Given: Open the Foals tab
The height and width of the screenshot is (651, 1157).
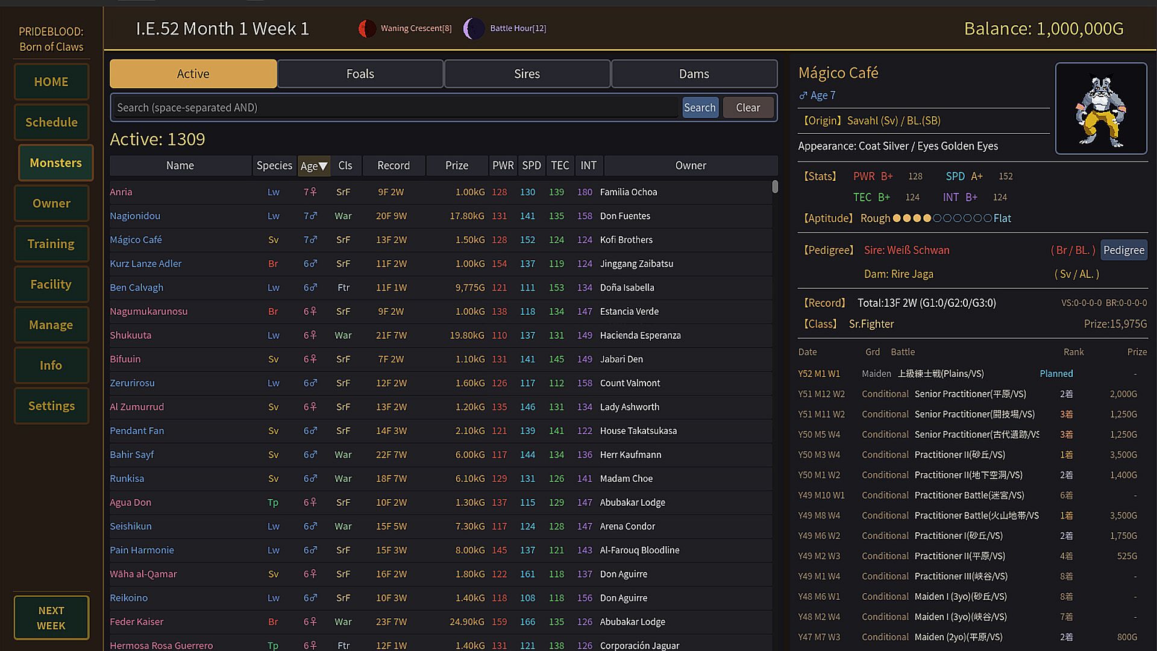Looking at the screenshot, I should click(x=360, y=74).
